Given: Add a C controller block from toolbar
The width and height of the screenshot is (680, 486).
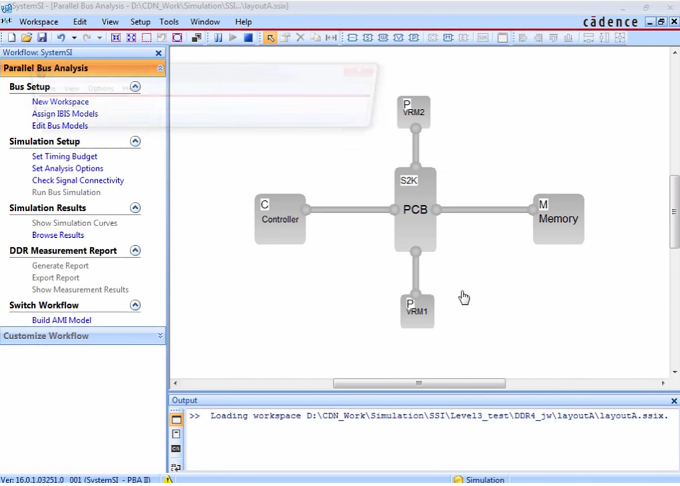Looking at the screenshot, I should click(433, 38).
